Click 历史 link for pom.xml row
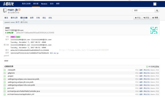 point(157,88)
